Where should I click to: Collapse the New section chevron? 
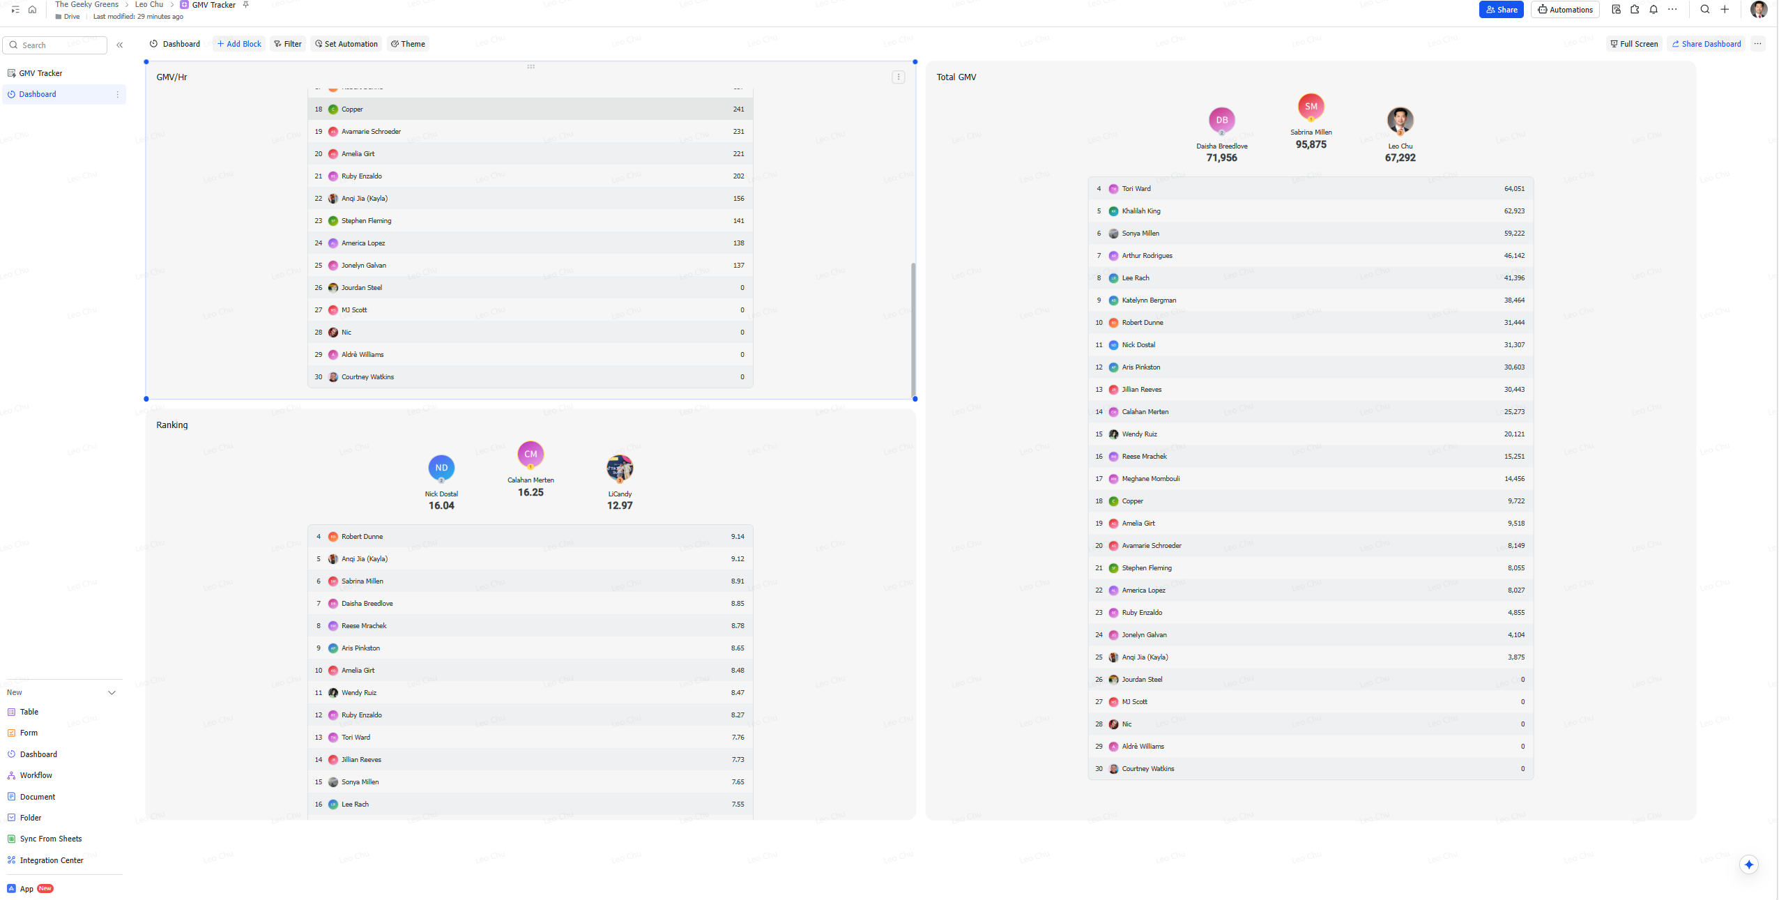[x=112, y=693]
